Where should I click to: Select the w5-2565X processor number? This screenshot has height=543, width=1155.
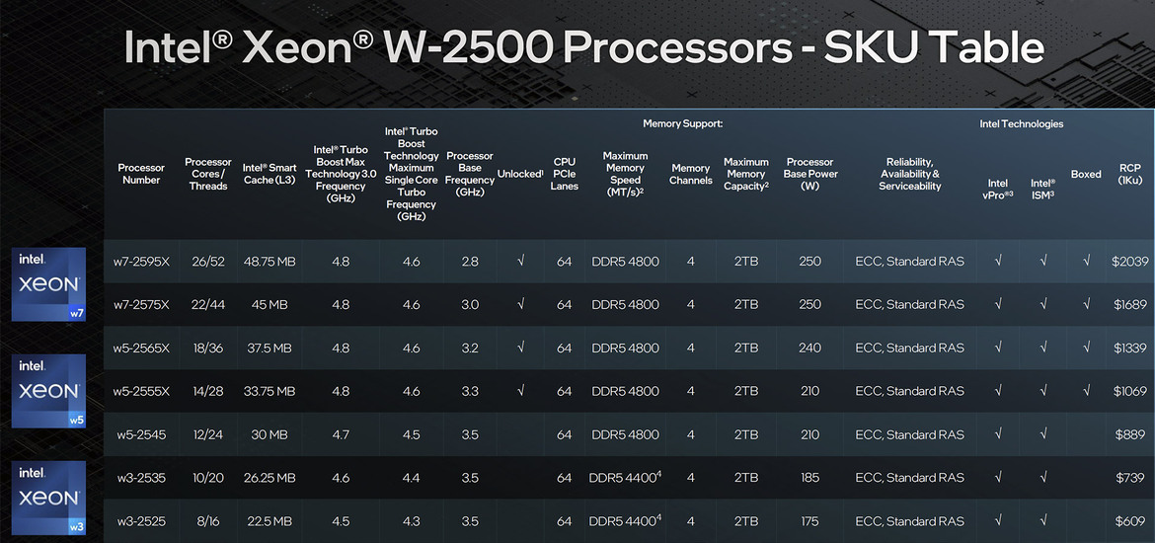(141, 349)
